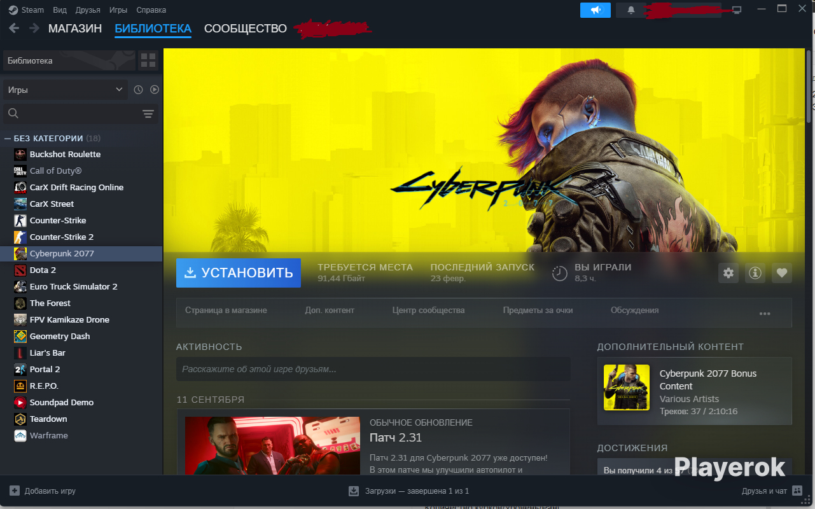
Task: Open the Обсуждения link
Action: point(635,310)
